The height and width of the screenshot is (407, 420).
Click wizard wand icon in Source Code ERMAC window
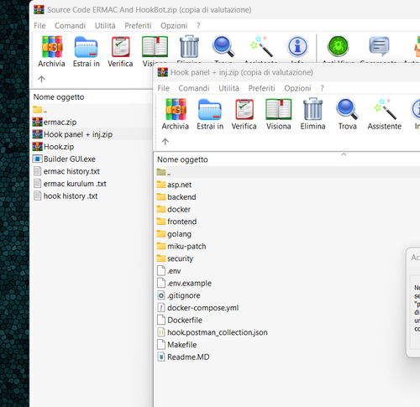click(x=261, y=46)
